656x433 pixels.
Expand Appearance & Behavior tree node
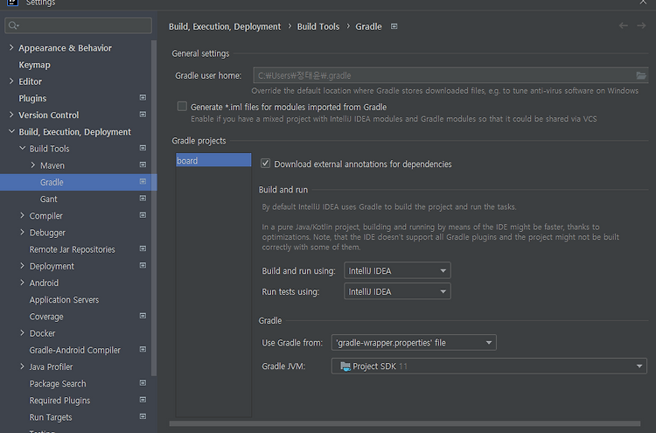pyautogui.click(x=11, y=48)
